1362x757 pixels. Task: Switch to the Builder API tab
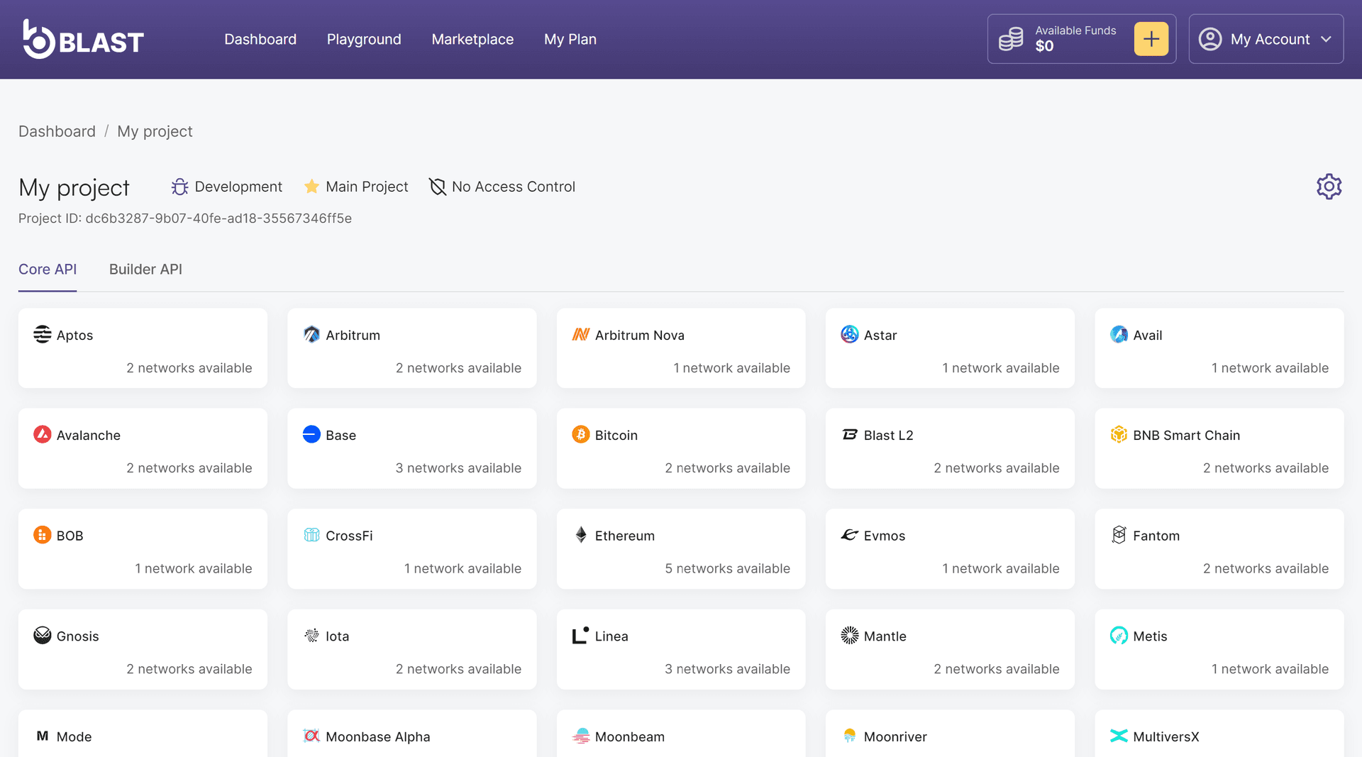tap(145, 270)
